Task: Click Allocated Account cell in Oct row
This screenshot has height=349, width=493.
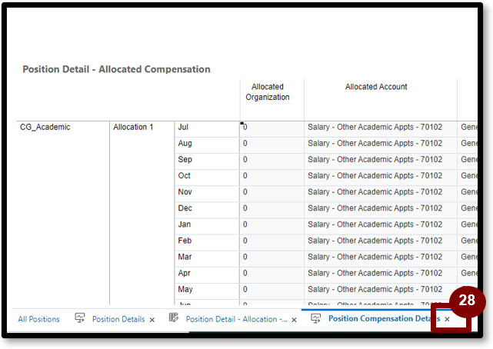Action: pos(381,176)
